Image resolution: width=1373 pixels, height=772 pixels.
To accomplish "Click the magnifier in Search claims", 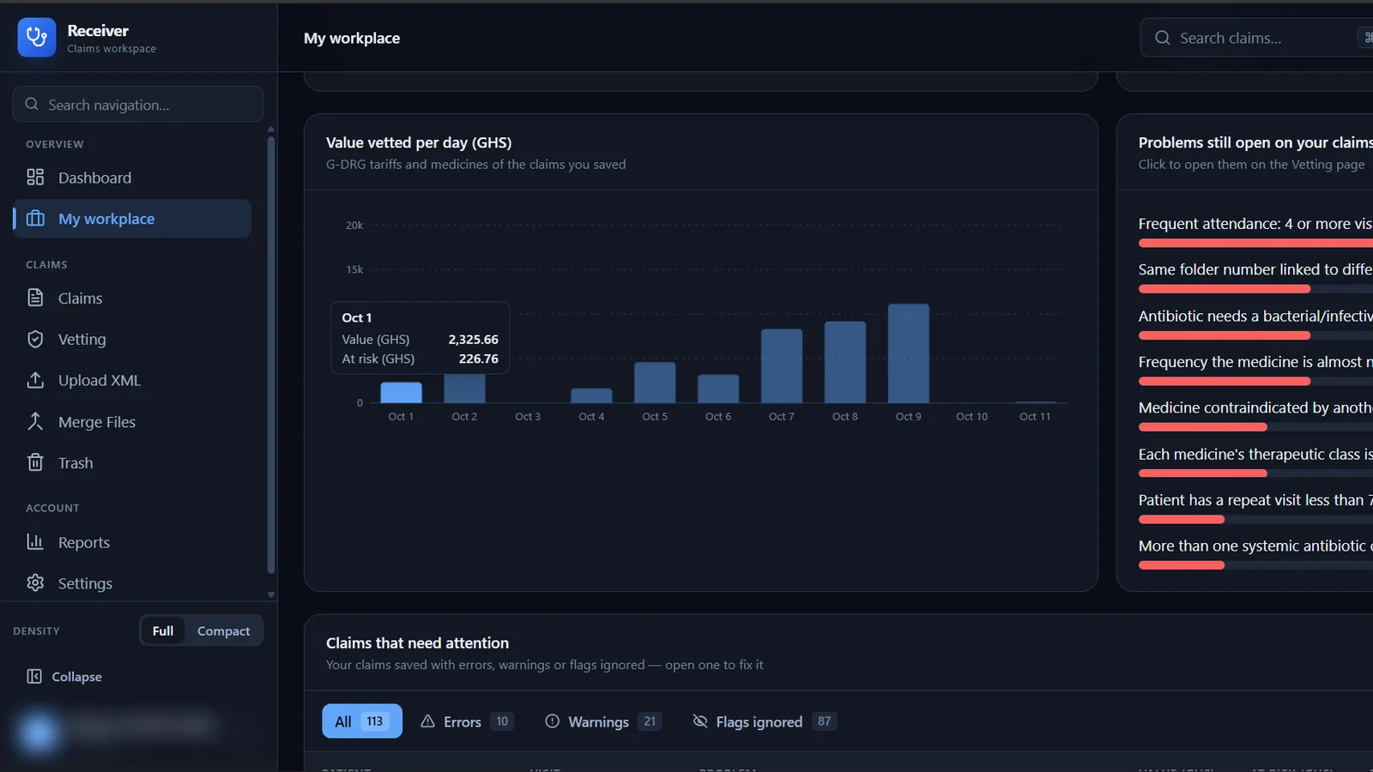I will [x=1163, y=38].
